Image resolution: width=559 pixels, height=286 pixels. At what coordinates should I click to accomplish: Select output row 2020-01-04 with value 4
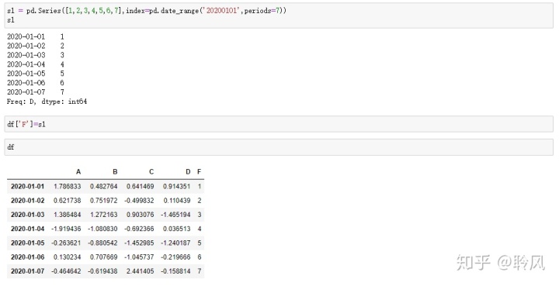coord(36,64)
